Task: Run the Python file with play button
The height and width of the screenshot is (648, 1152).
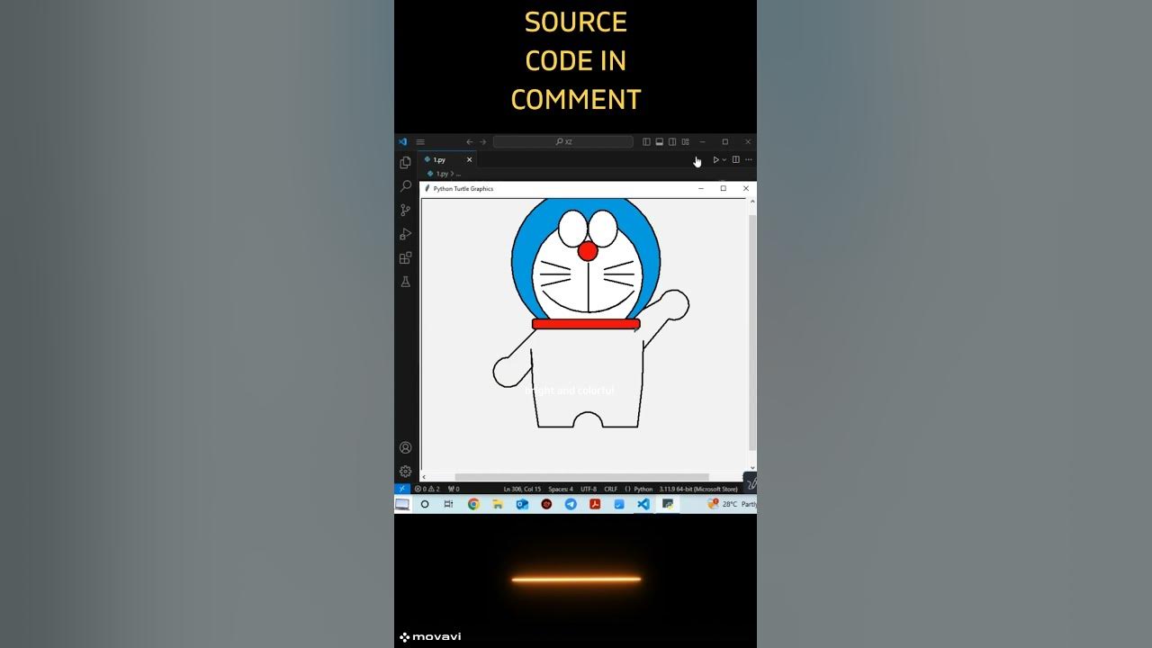Action: pyautogui.click(x=716, y=160)
